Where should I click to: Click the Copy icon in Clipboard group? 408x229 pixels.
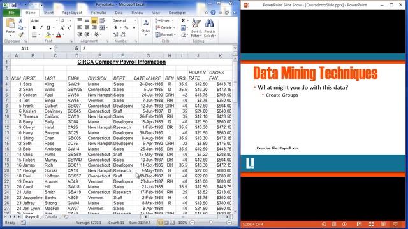point(20,27)
